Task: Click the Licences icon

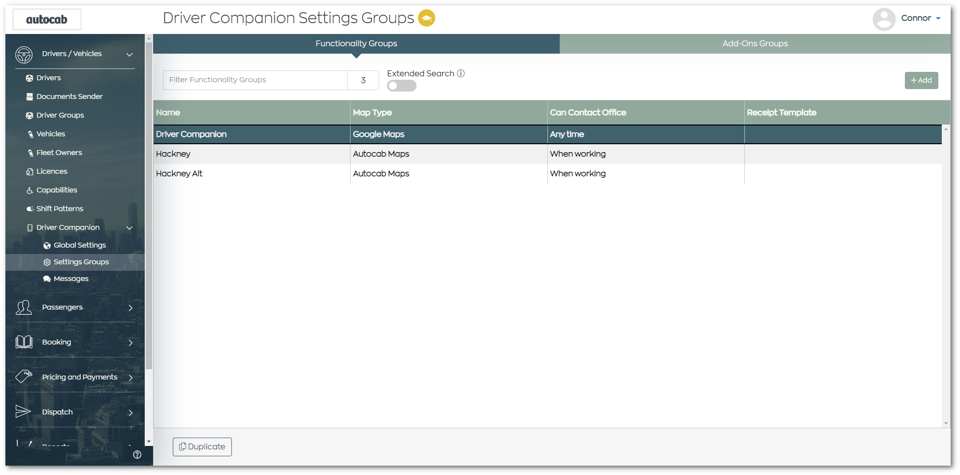Action: 30,171
